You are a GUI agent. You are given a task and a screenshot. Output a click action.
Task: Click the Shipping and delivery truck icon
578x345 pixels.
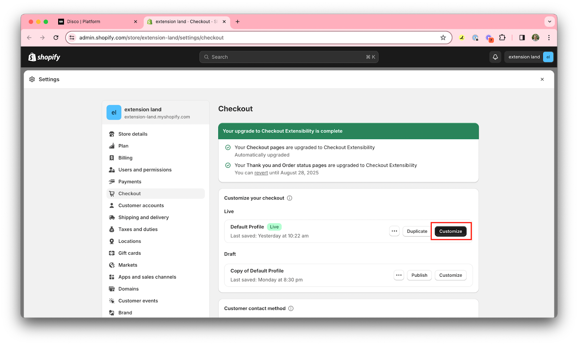[x=112, y=217]
